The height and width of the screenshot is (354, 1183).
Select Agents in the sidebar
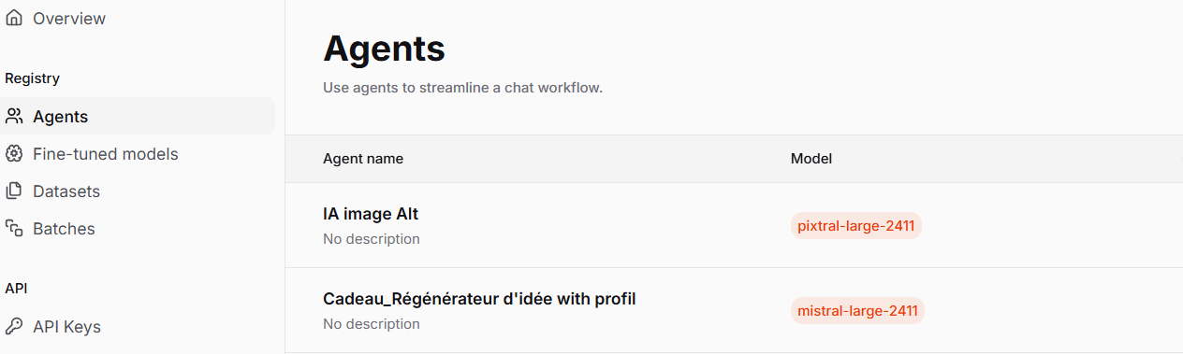point(138,117)
